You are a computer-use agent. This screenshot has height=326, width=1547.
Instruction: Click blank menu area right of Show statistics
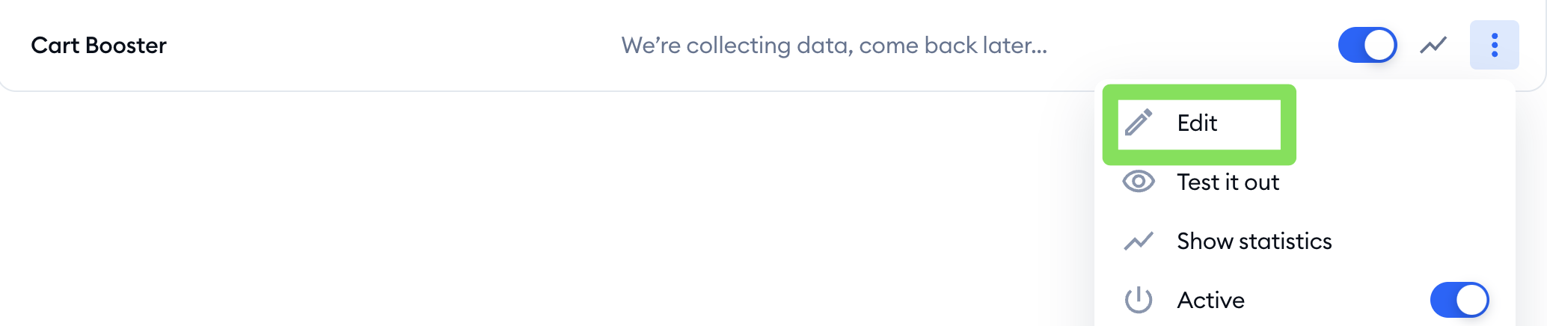1421,241
